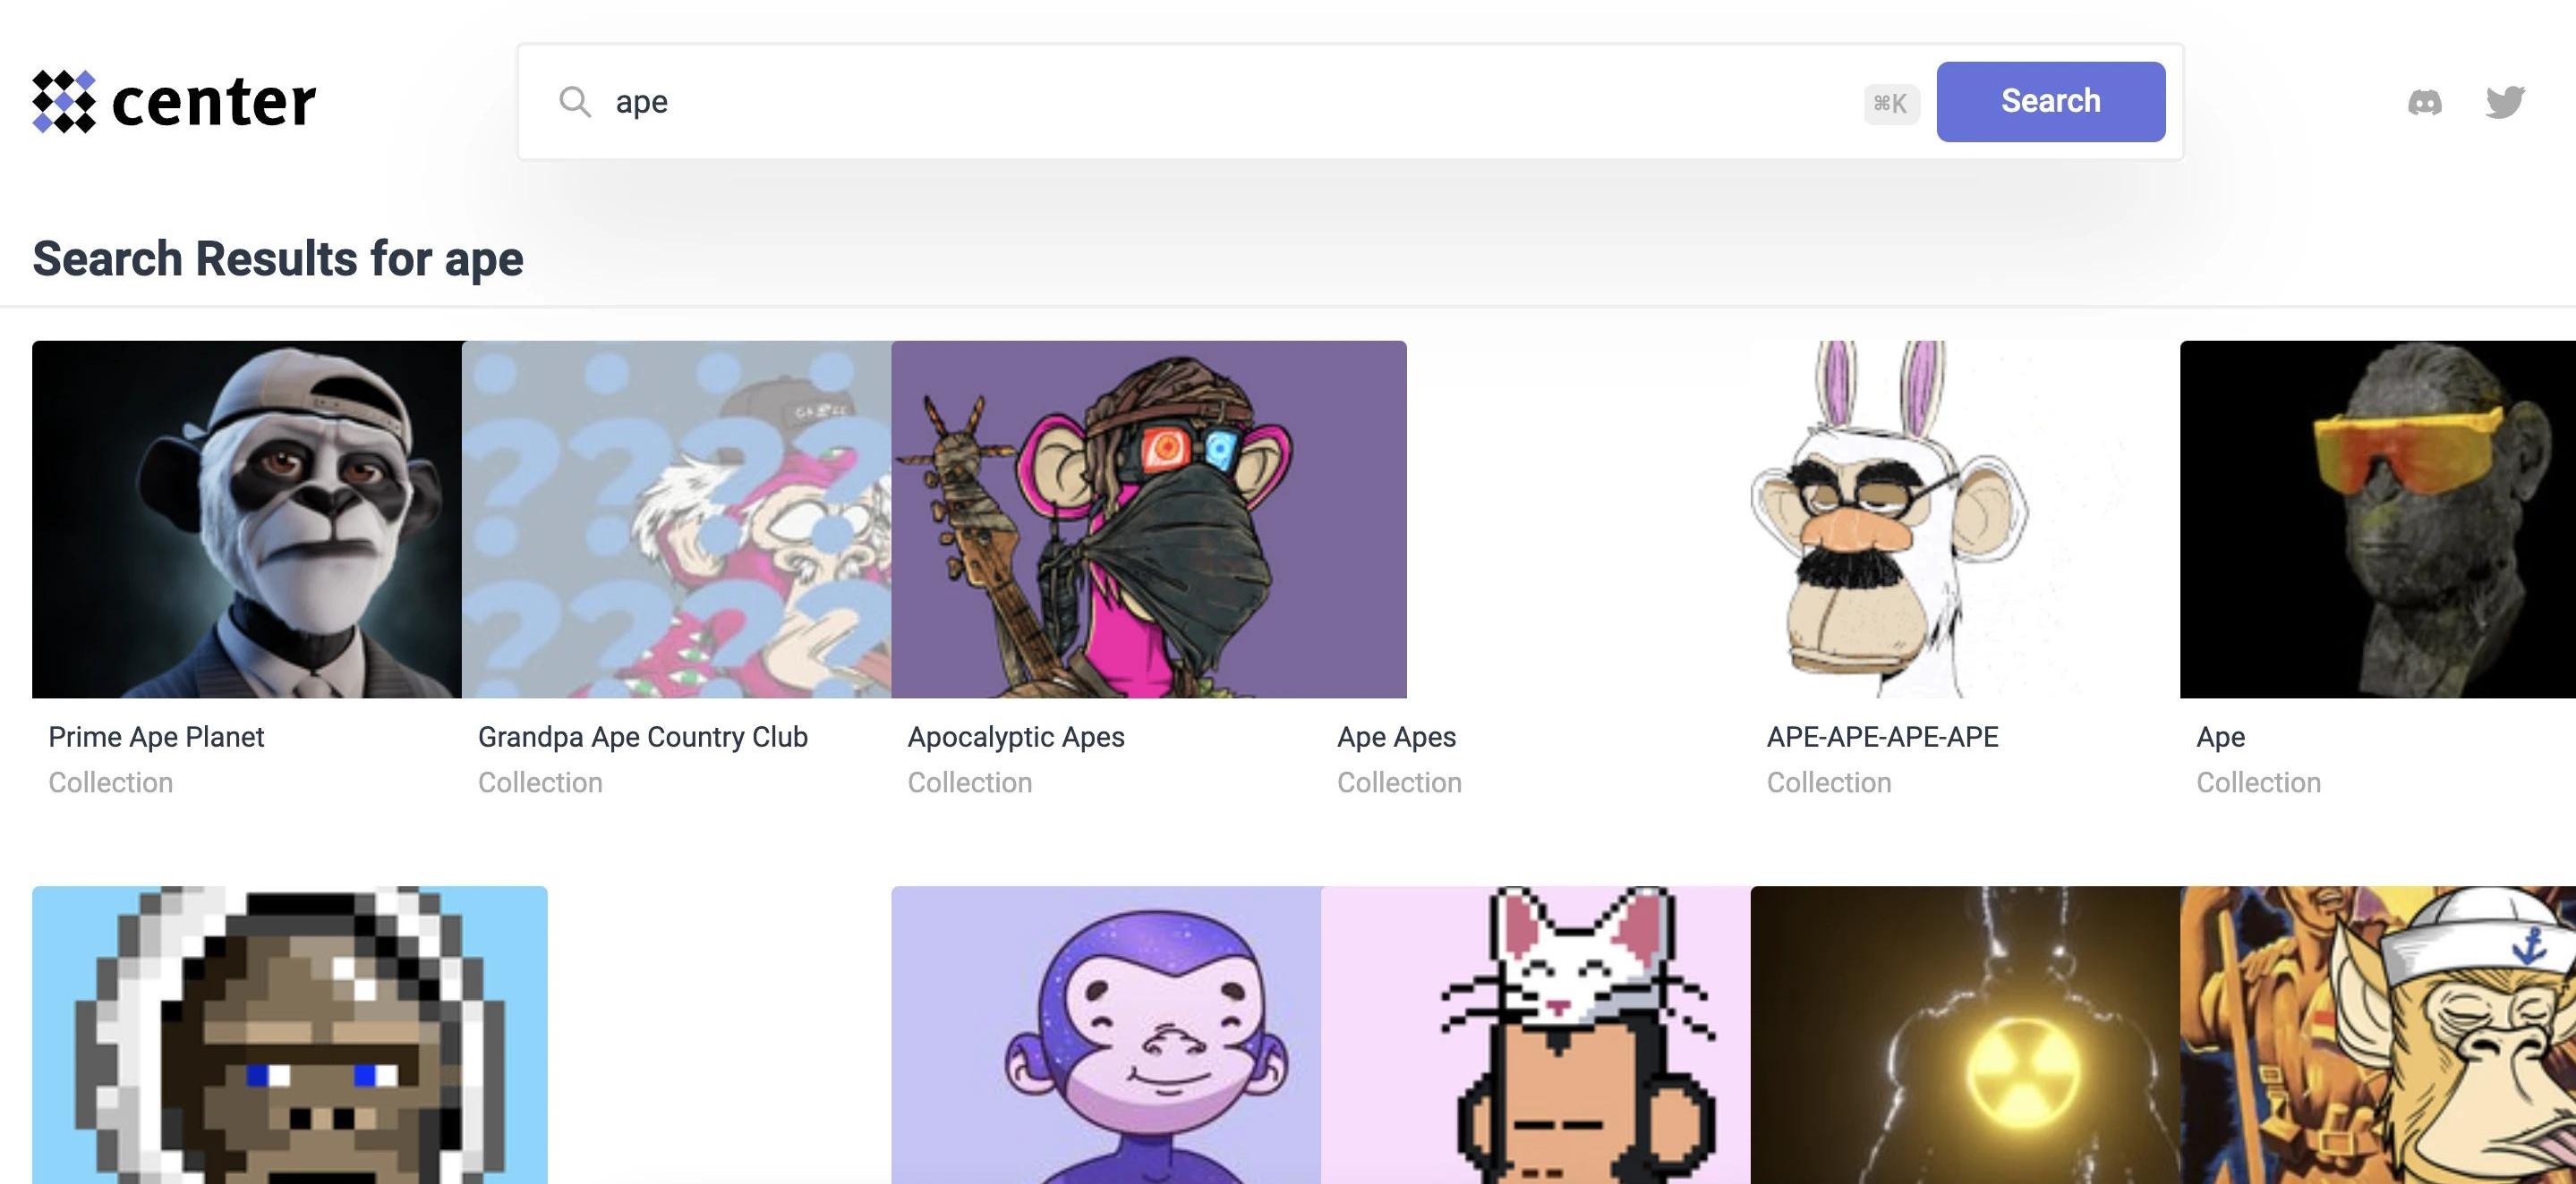Open the Prime Ape Planet thumbnail
2576x1184 pixels.
(247, 519)
